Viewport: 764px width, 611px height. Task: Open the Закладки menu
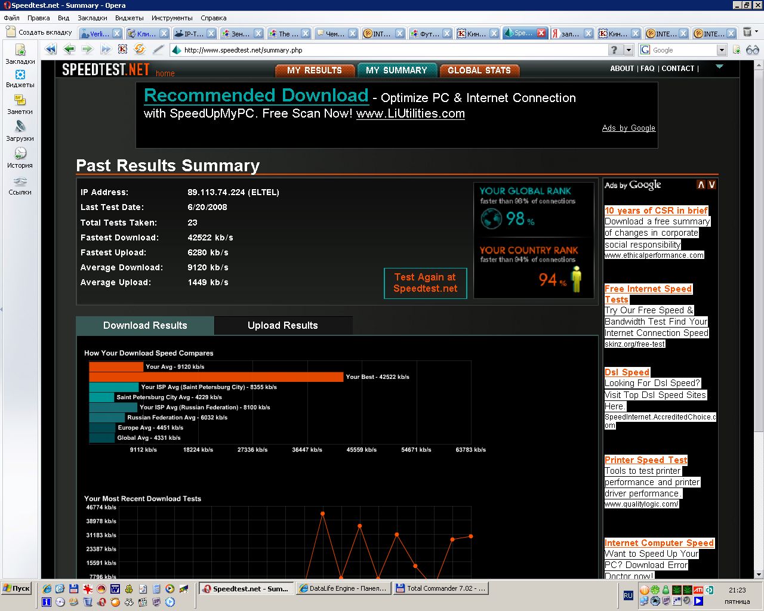93,18
